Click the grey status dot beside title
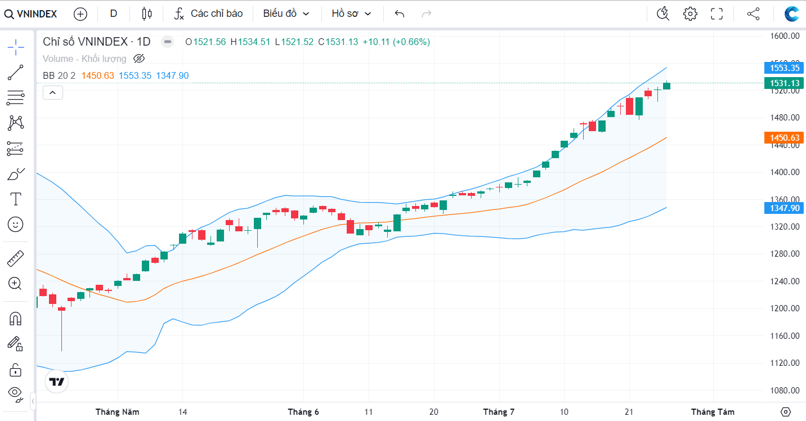 (167, 41)
